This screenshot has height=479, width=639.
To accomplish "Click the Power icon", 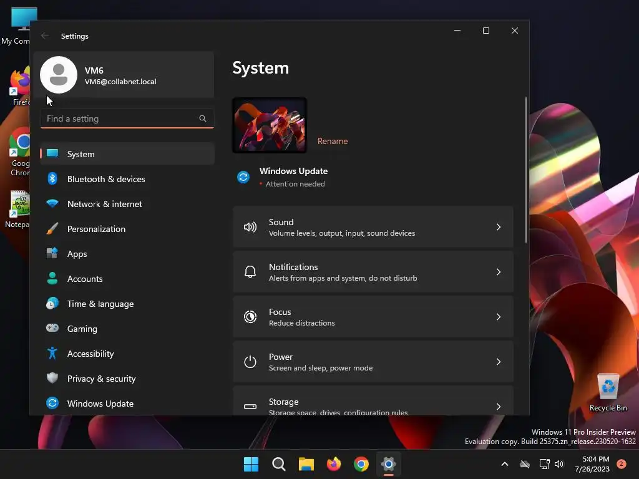I will click(250, 361).
